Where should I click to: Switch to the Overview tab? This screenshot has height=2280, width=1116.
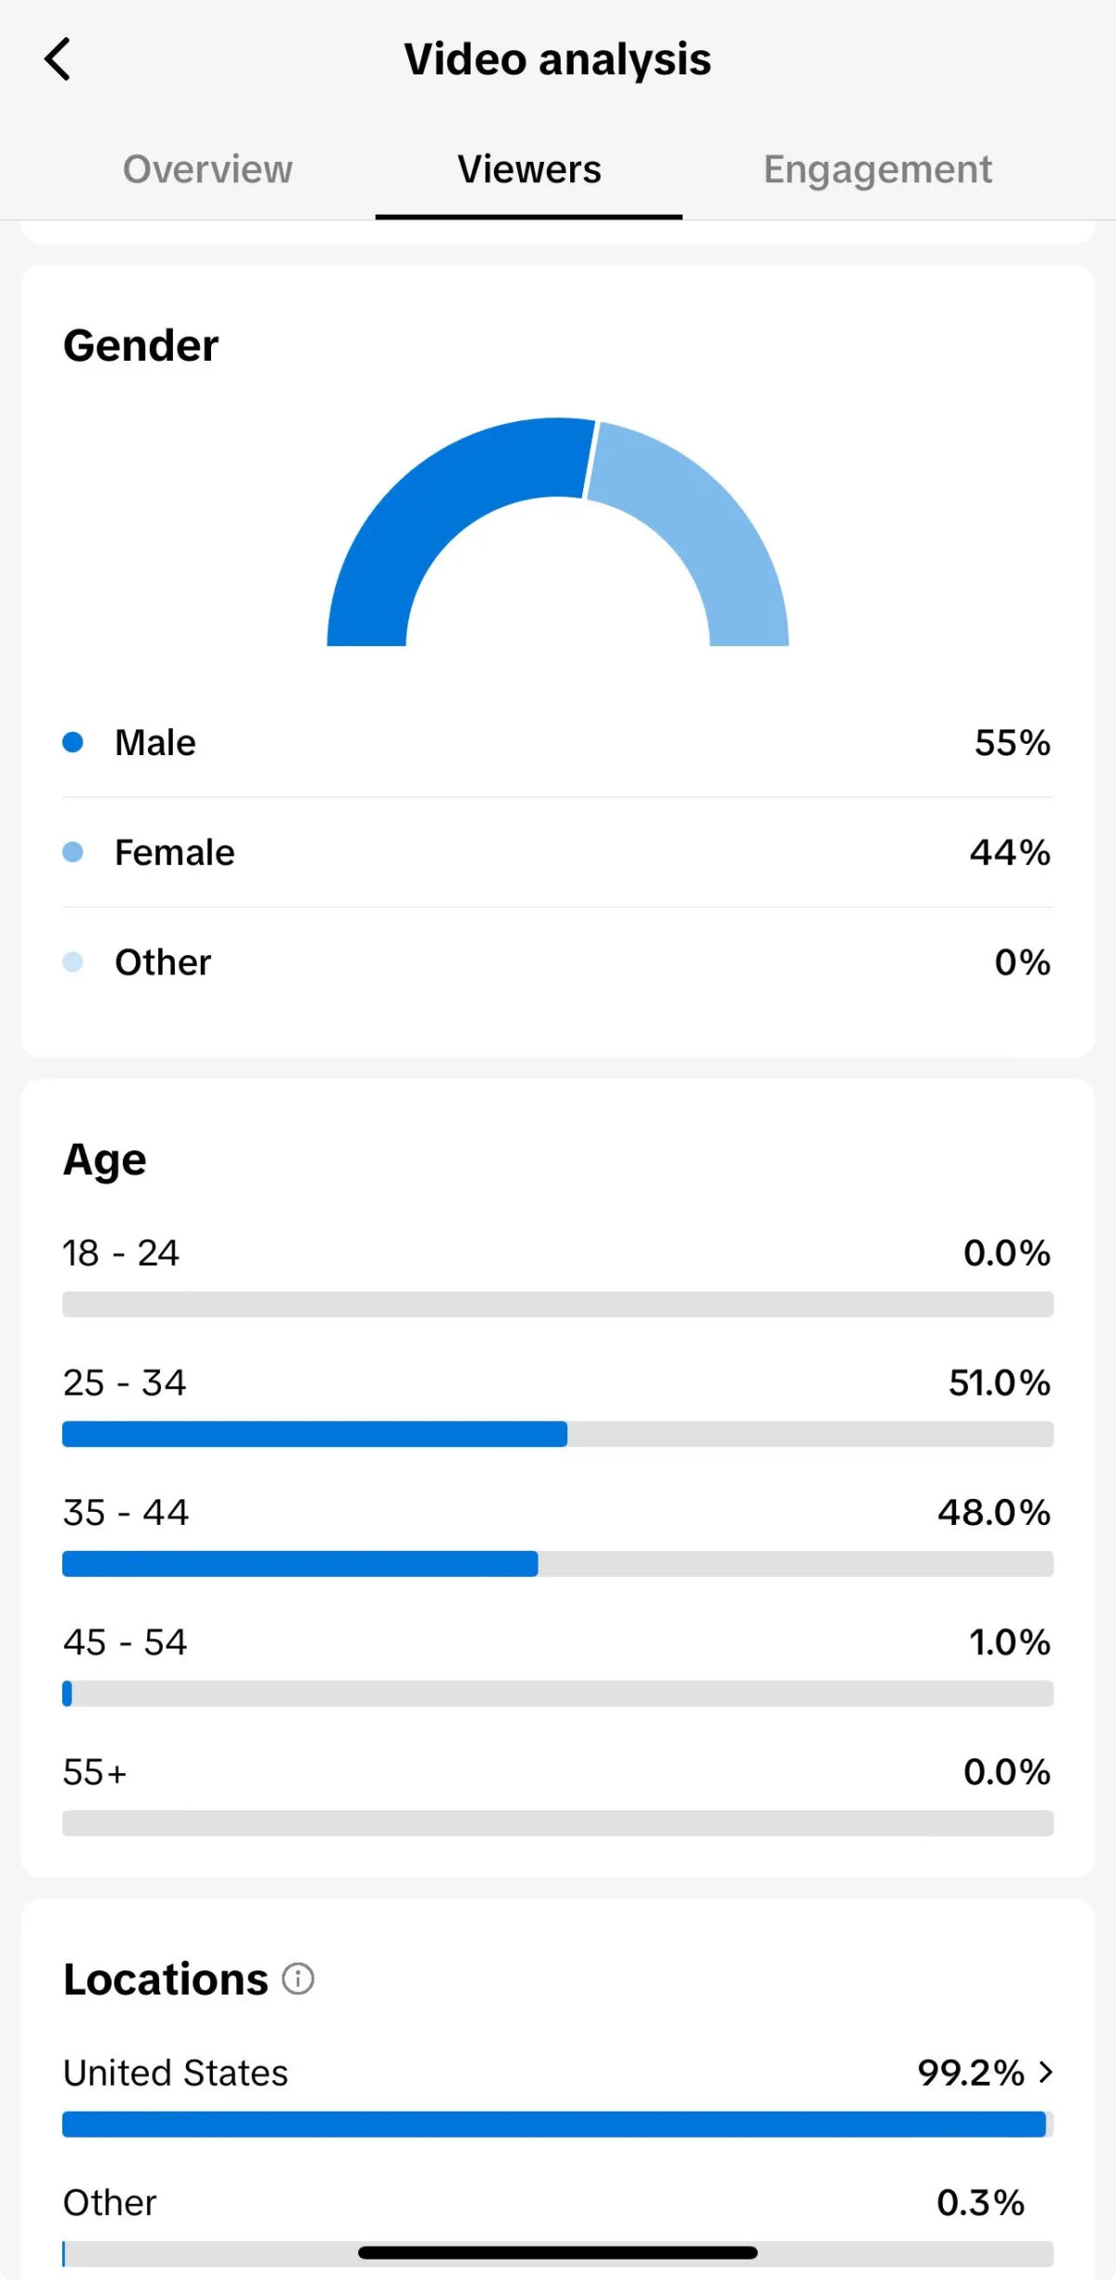(x=207, y=169)
